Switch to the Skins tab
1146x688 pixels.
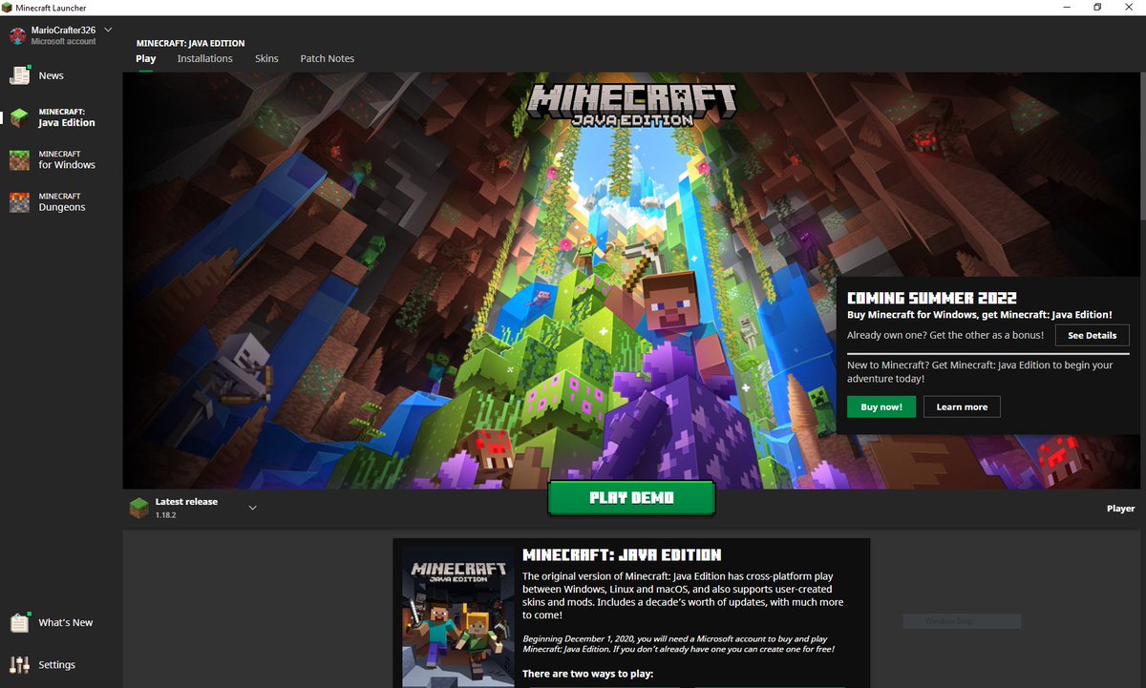[266, 58]
